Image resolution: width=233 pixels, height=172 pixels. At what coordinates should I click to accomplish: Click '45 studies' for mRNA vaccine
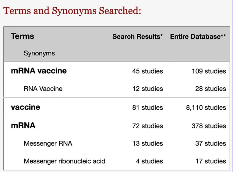pyautogui.click(x=147, y=71)
